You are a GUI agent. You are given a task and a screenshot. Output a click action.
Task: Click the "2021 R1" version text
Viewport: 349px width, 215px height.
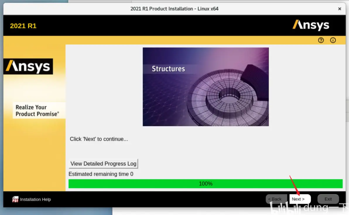coord(23,26)
